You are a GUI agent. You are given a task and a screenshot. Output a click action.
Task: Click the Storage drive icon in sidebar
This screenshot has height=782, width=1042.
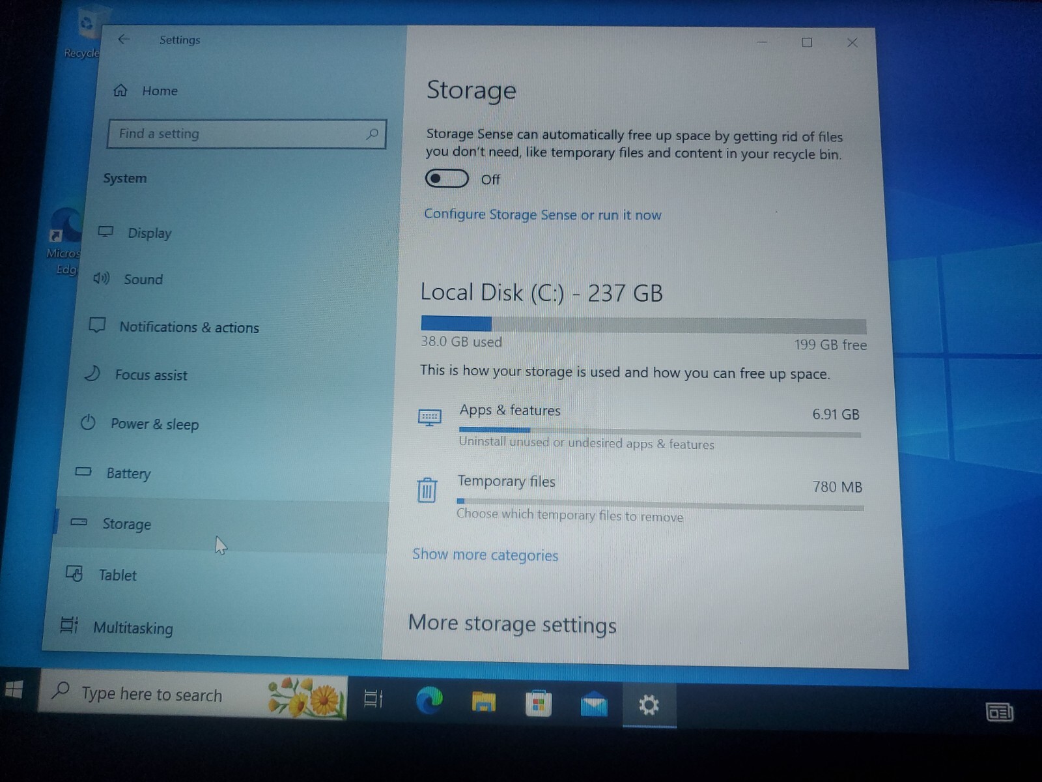[x=79, y=521]
